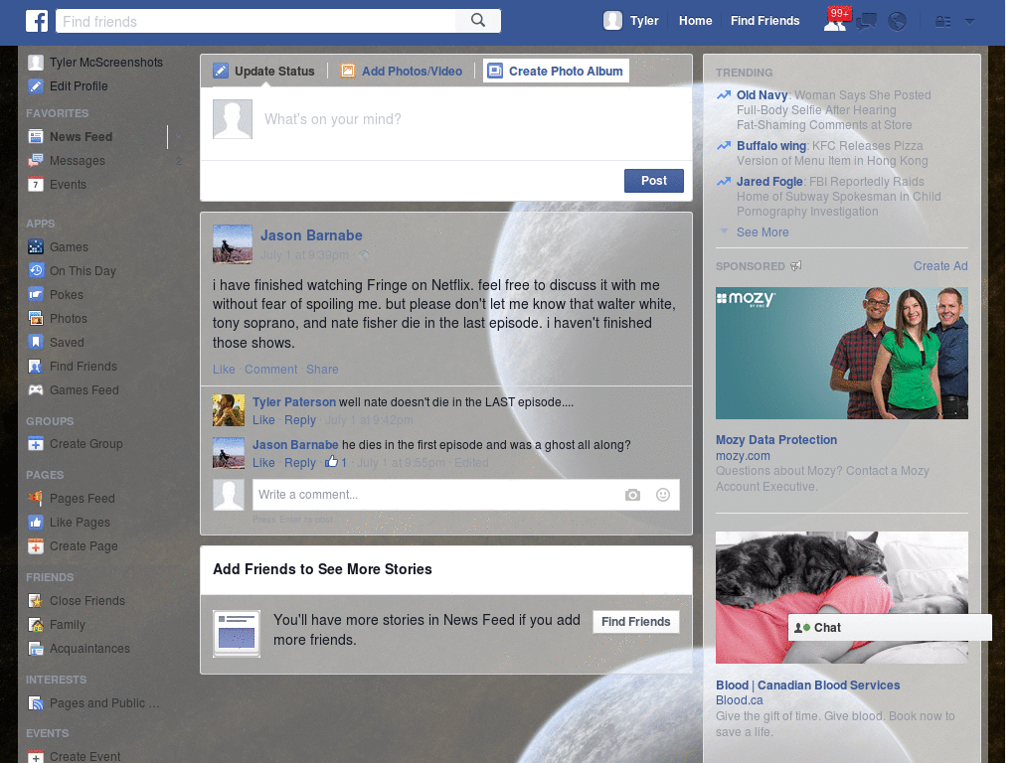Screen dimensions: 1018x763
Task: Click the Photos sidebar icon
Action: (36, 319)
